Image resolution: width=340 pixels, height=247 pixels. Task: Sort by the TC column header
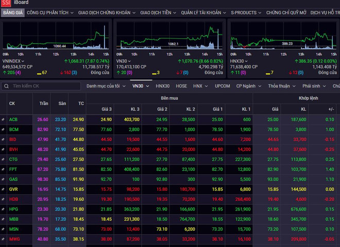pyautogui.click(x=81, y=103)
